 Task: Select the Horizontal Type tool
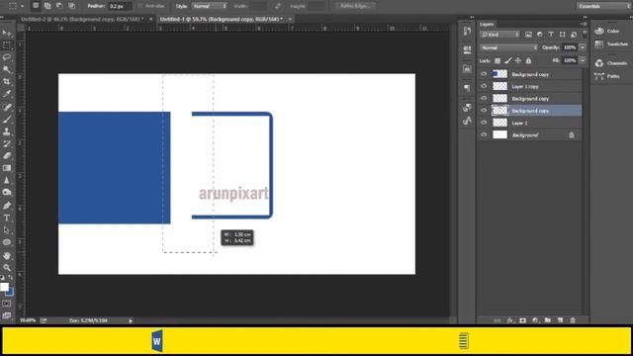coord(7,218)
